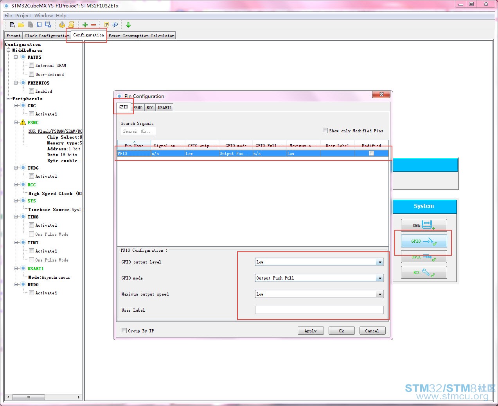Switch to Power Consumption Calculator tab
The width and height of the screenshot is (498, 406).
coord(141,36)
